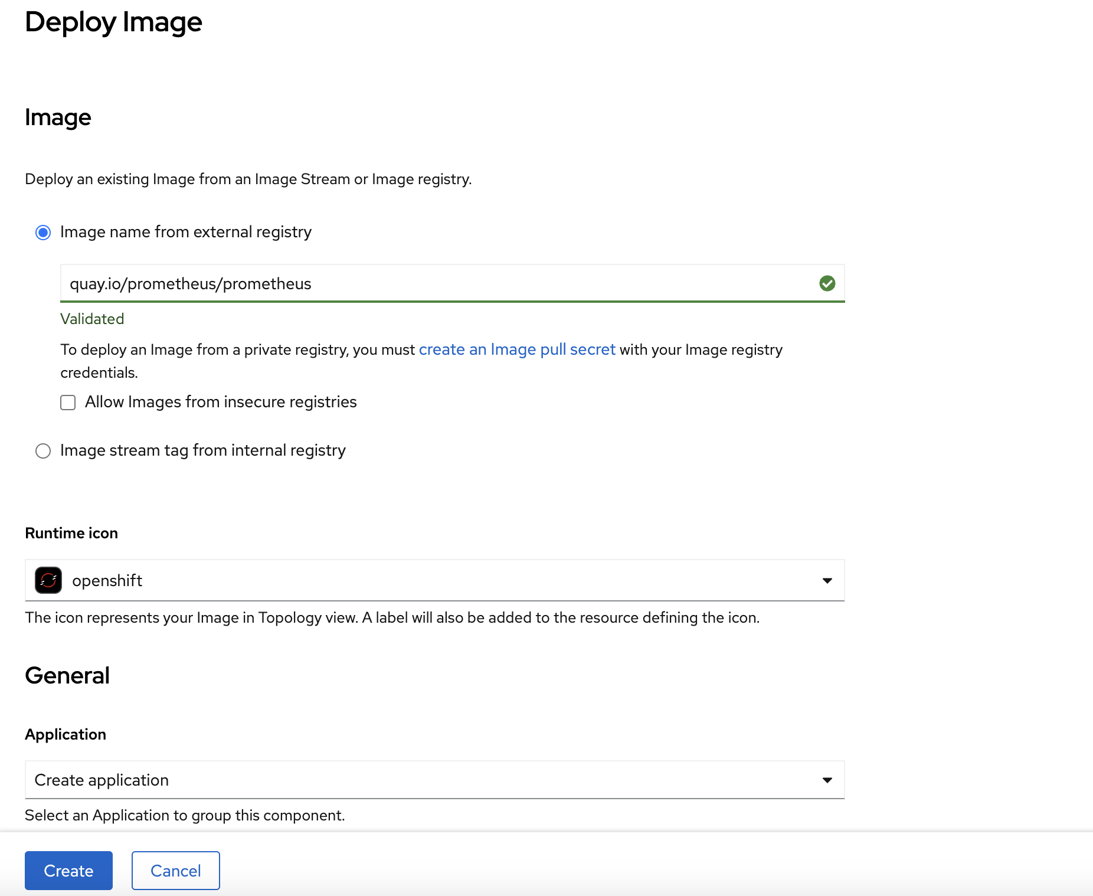Click the green "Validated" status text

[92, 319]
